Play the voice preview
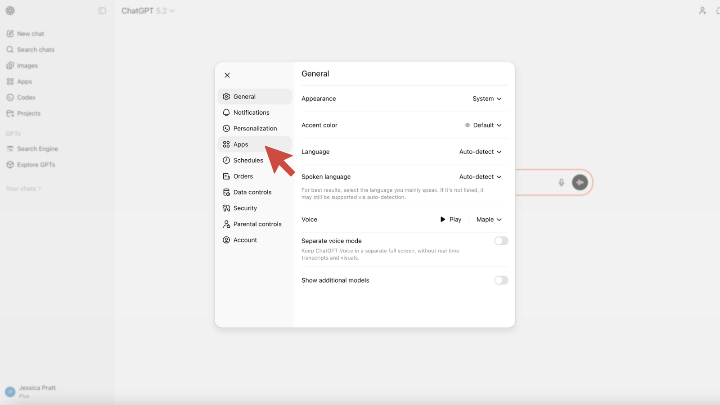This screenshot has height=405, width=720. coord(450,220)
